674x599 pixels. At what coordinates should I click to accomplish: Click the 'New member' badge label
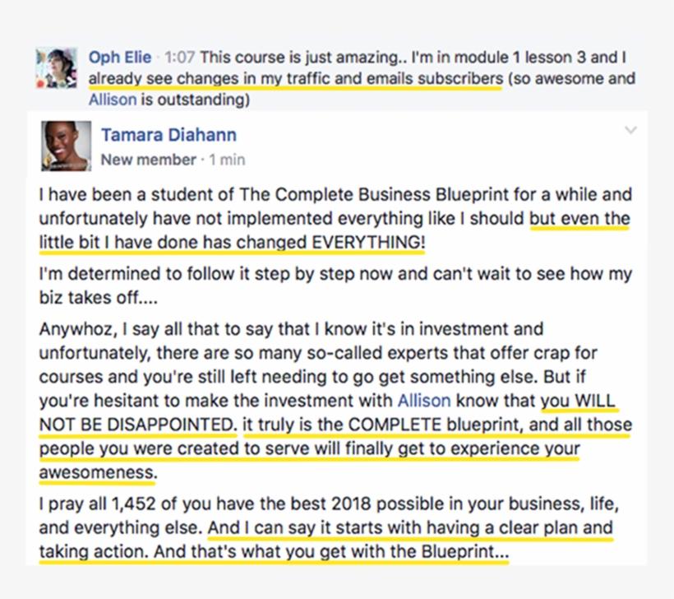point(149,160)
